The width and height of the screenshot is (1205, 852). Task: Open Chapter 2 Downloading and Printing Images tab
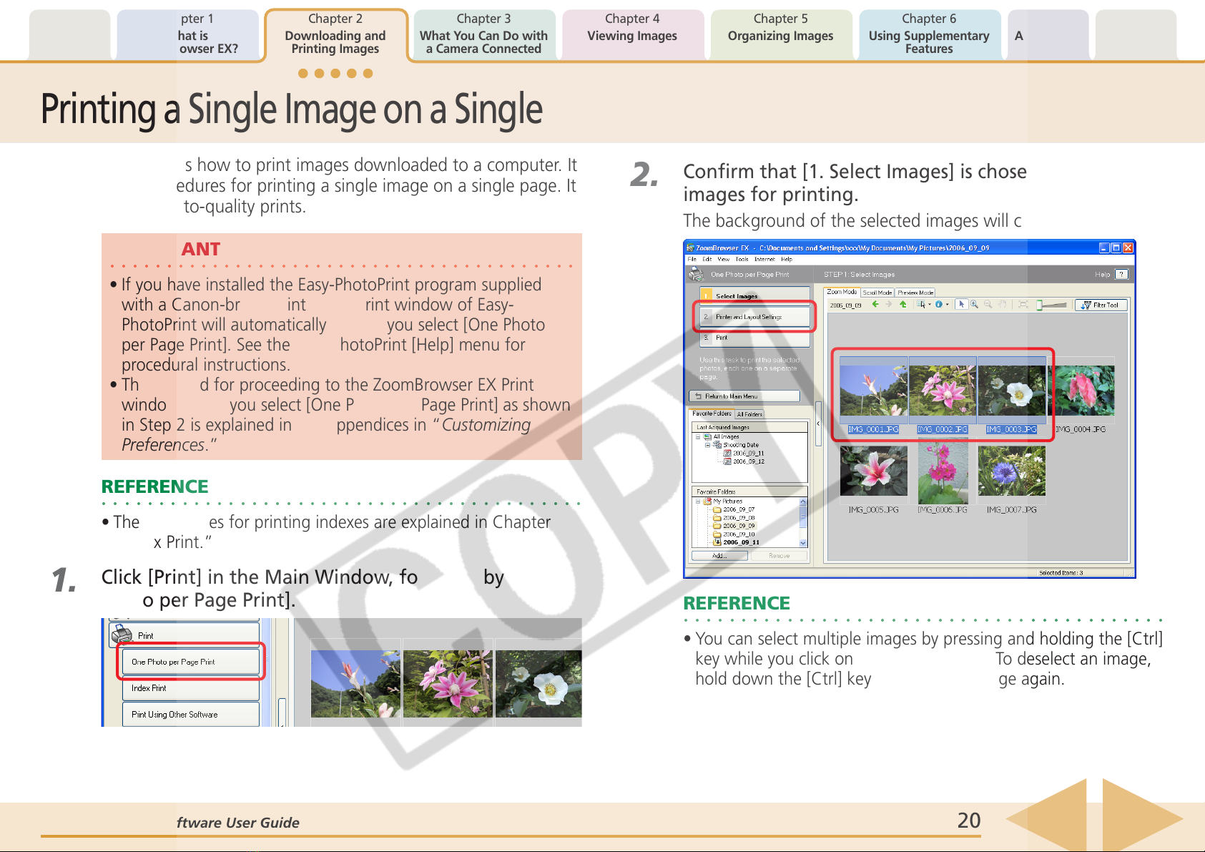pyautogui.click(x=335, y=35)
